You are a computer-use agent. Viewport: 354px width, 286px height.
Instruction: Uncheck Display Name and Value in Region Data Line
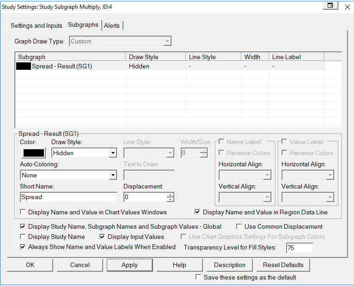coord(197,212)
